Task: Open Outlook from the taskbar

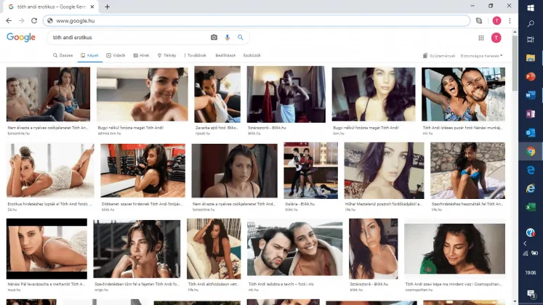Action: 531,132
